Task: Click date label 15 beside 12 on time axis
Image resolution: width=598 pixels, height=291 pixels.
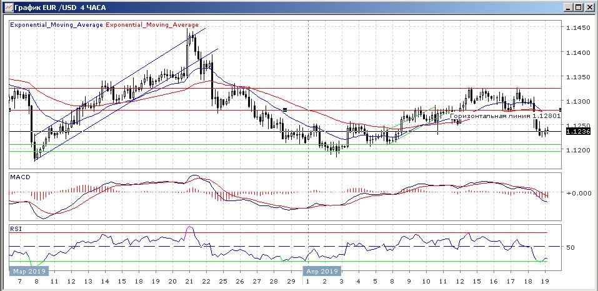Action: tap(477, 282)
